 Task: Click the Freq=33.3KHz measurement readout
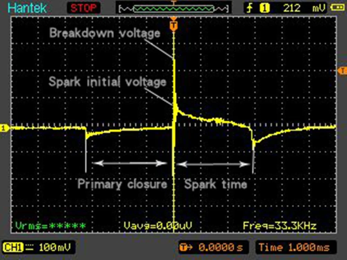(279, 226)
